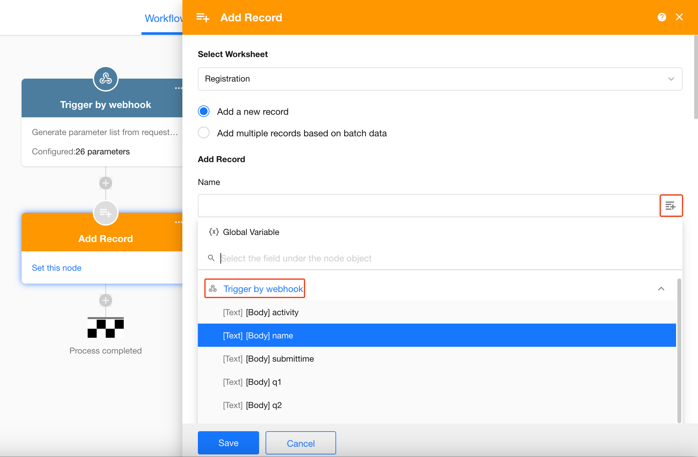
Task: Click the help question mark icon
Action: (x=662, y=17)
